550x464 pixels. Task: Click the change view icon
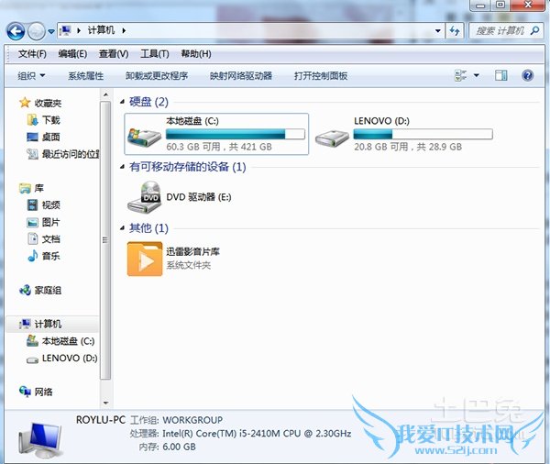click(460, 75)
